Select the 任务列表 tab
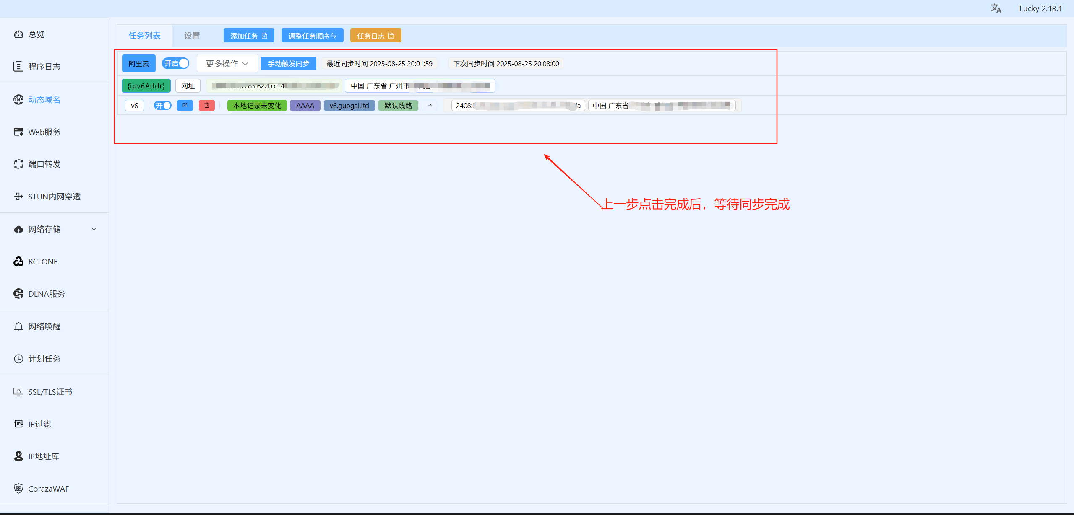 pyautogui.click(x=144, y=36)
